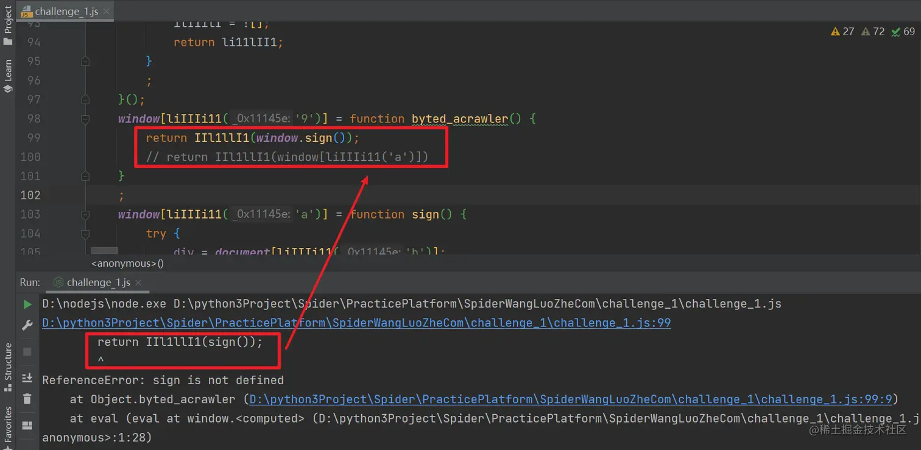Viewport: 921px width, 450px height.
Task: Clear console output with trash icon
Action: coord(27,399)
